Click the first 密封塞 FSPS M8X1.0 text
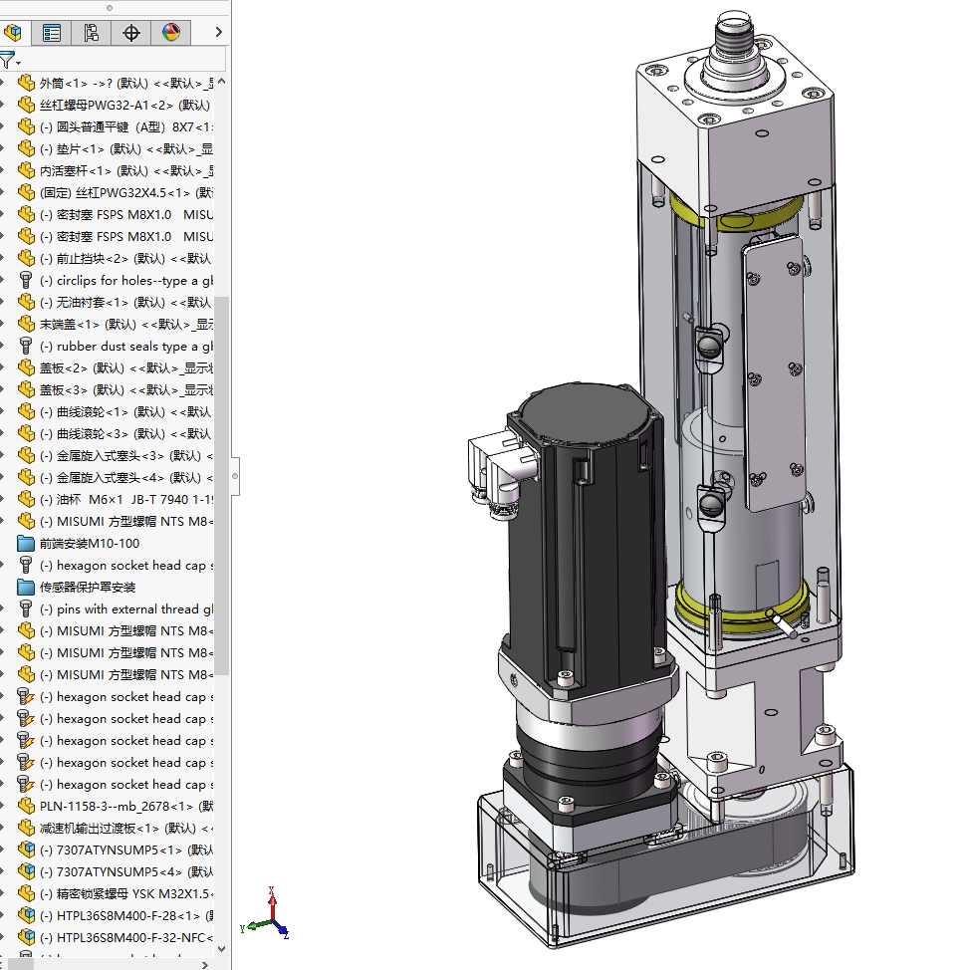Screen dimensions: 966x970 coord(114,215)
